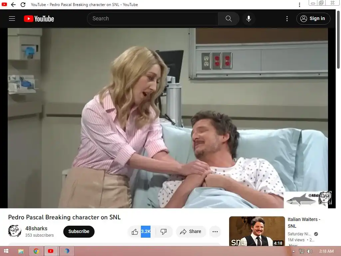Open File Explorer from the taskbar

point(21,251)
